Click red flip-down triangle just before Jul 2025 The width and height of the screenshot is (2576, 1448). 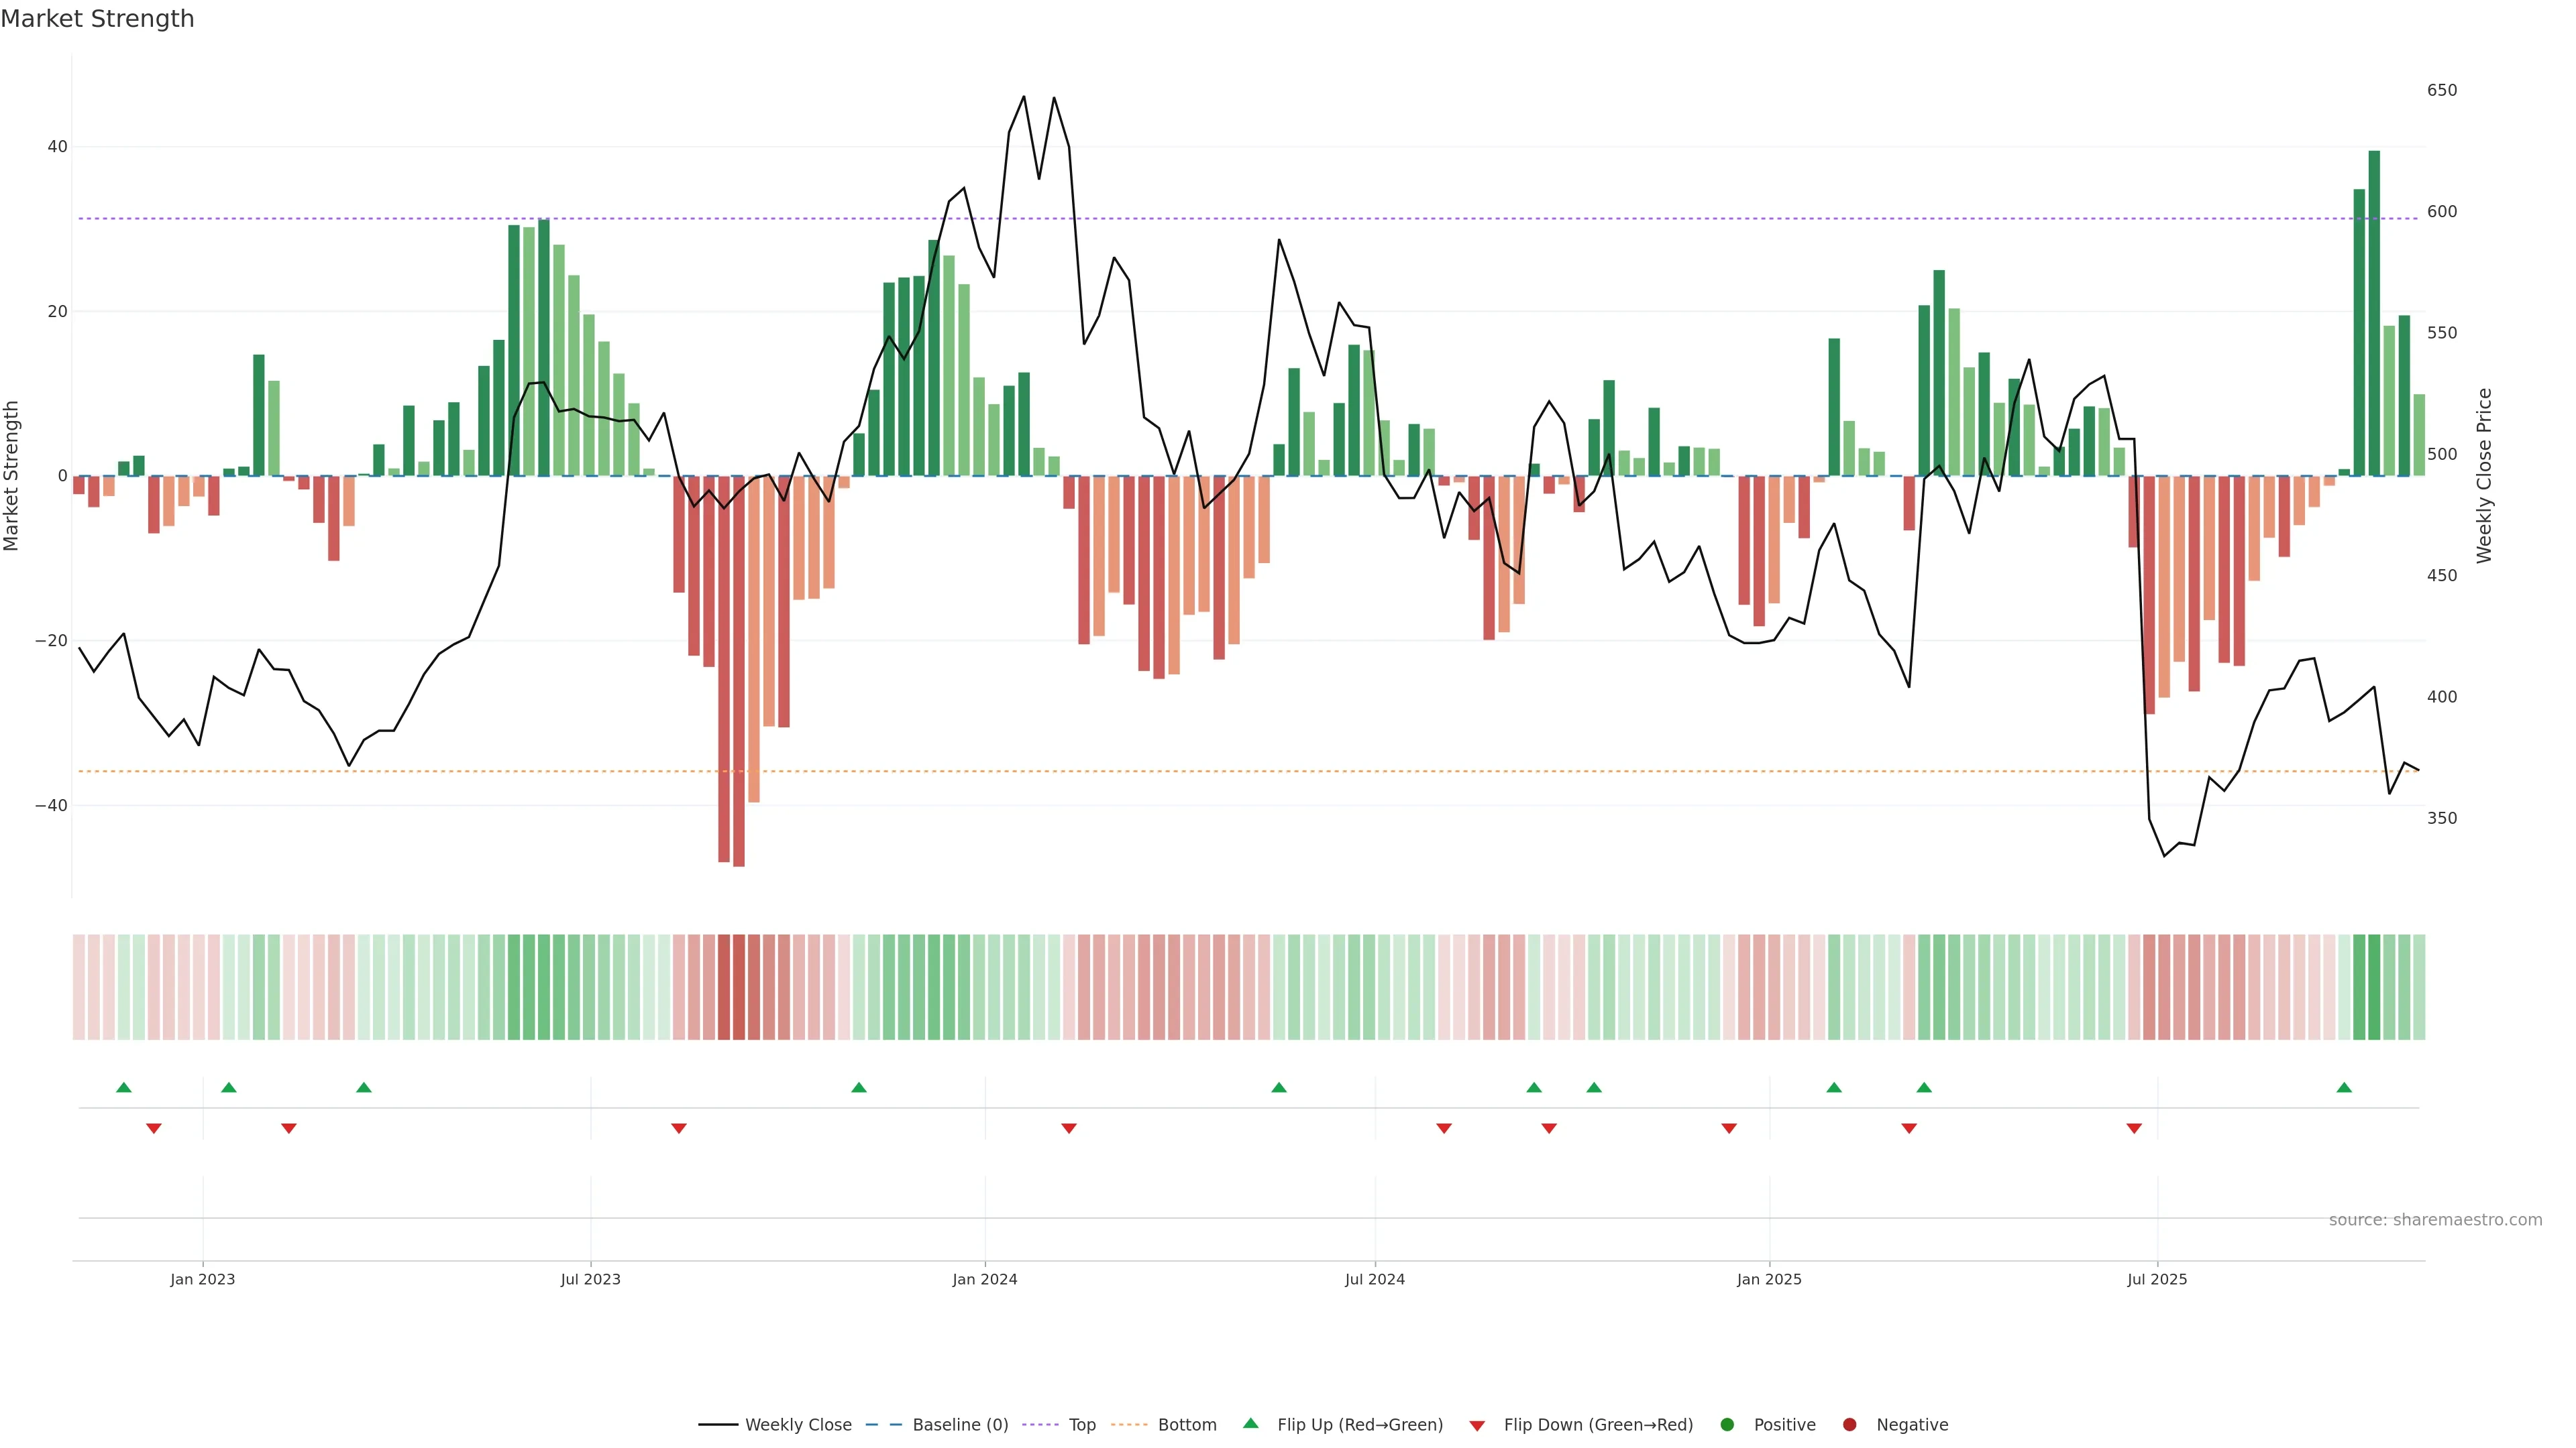tap(2134, 1128)
